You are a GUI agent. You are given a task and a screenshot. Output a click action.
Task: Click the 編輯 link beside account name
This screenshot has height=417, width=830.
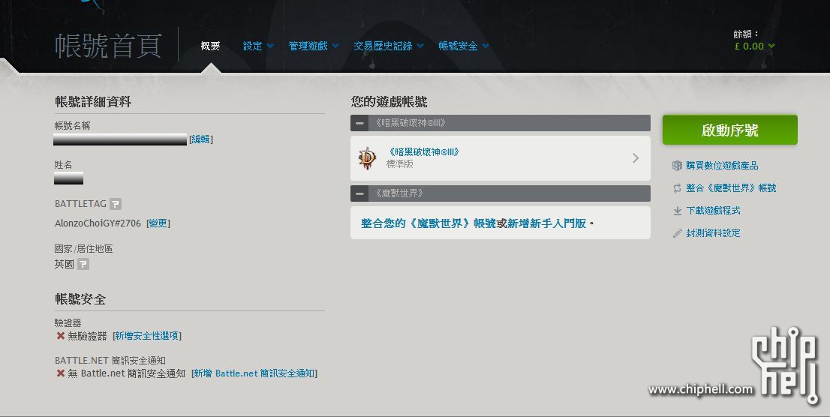click(x=200, y=139)
